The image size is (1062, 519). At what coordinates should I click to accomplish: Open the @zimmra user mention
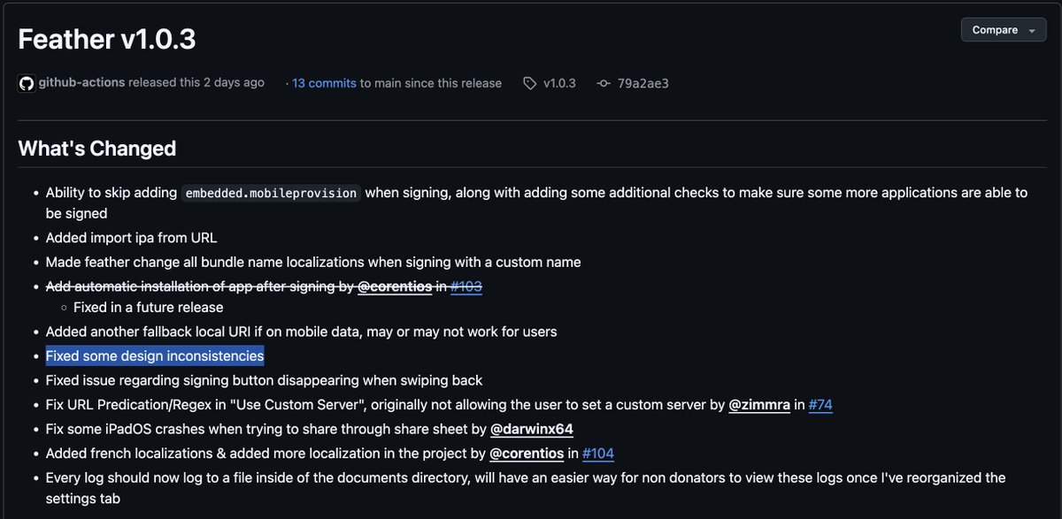click(x=759, y=405)
